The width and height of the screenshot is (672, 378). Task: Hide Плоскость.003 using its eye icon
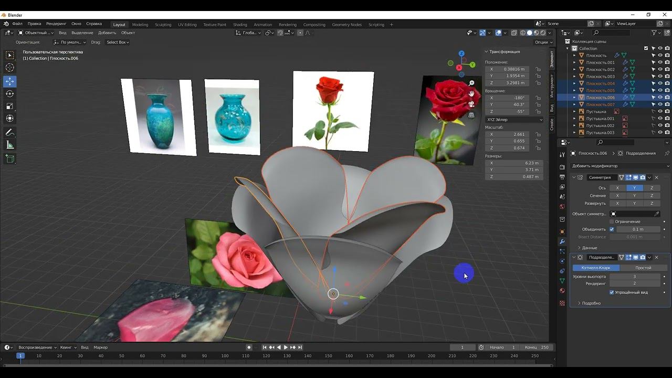click(660, 77)
